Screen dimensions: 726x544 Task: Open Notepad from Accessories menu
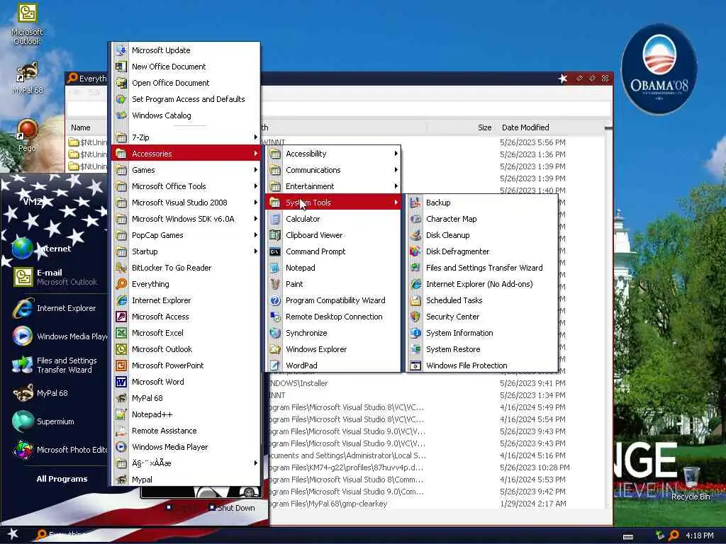click(x=333, y=268)
